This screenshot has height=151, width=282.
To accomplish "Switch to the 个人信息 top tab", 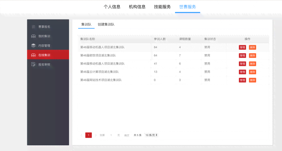I will pos(112,7).
